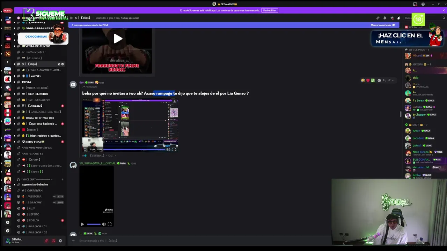This screenshot has width=447, height=251.
Task: Open the diseños channel
Action: click(41, 58)
